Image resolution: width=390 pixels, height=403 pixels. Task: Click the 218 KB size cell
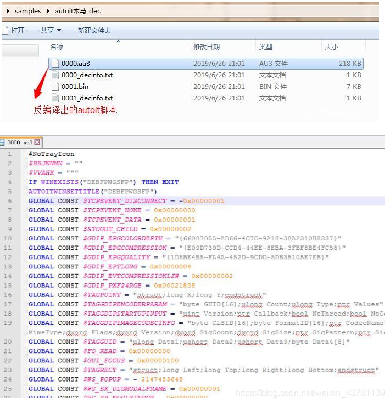point(350,64)
